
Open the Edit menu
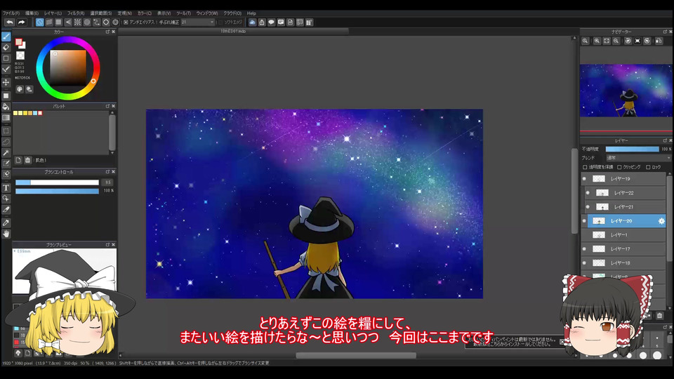coord(32,13)
